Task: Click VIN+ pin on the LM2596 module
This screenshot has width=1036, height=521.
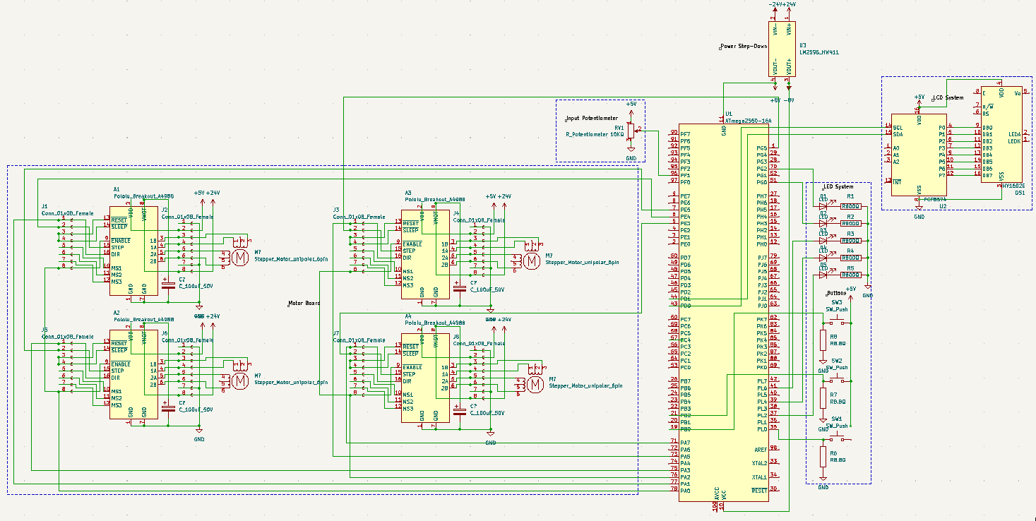Action: [x=790, y=30]
